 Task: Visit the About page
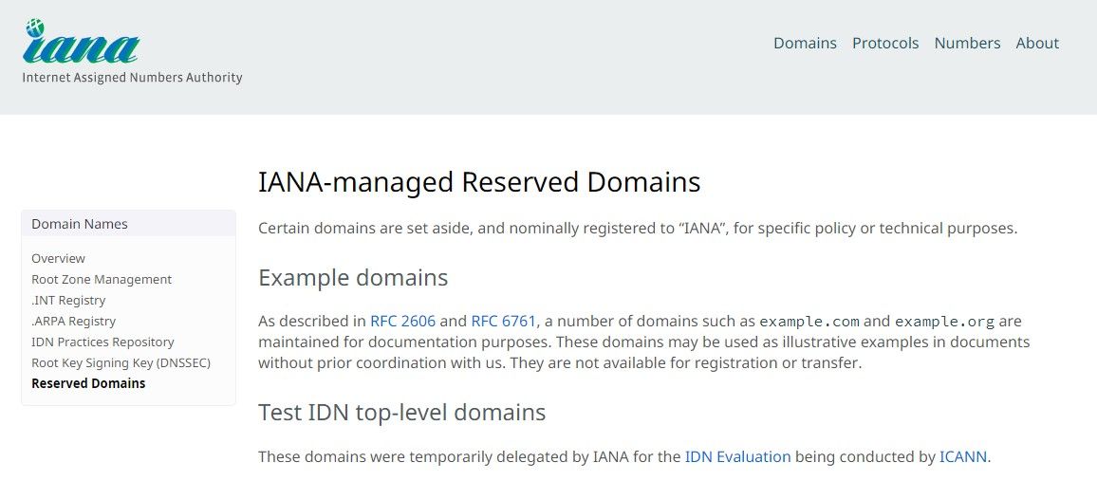(1037, 43)
